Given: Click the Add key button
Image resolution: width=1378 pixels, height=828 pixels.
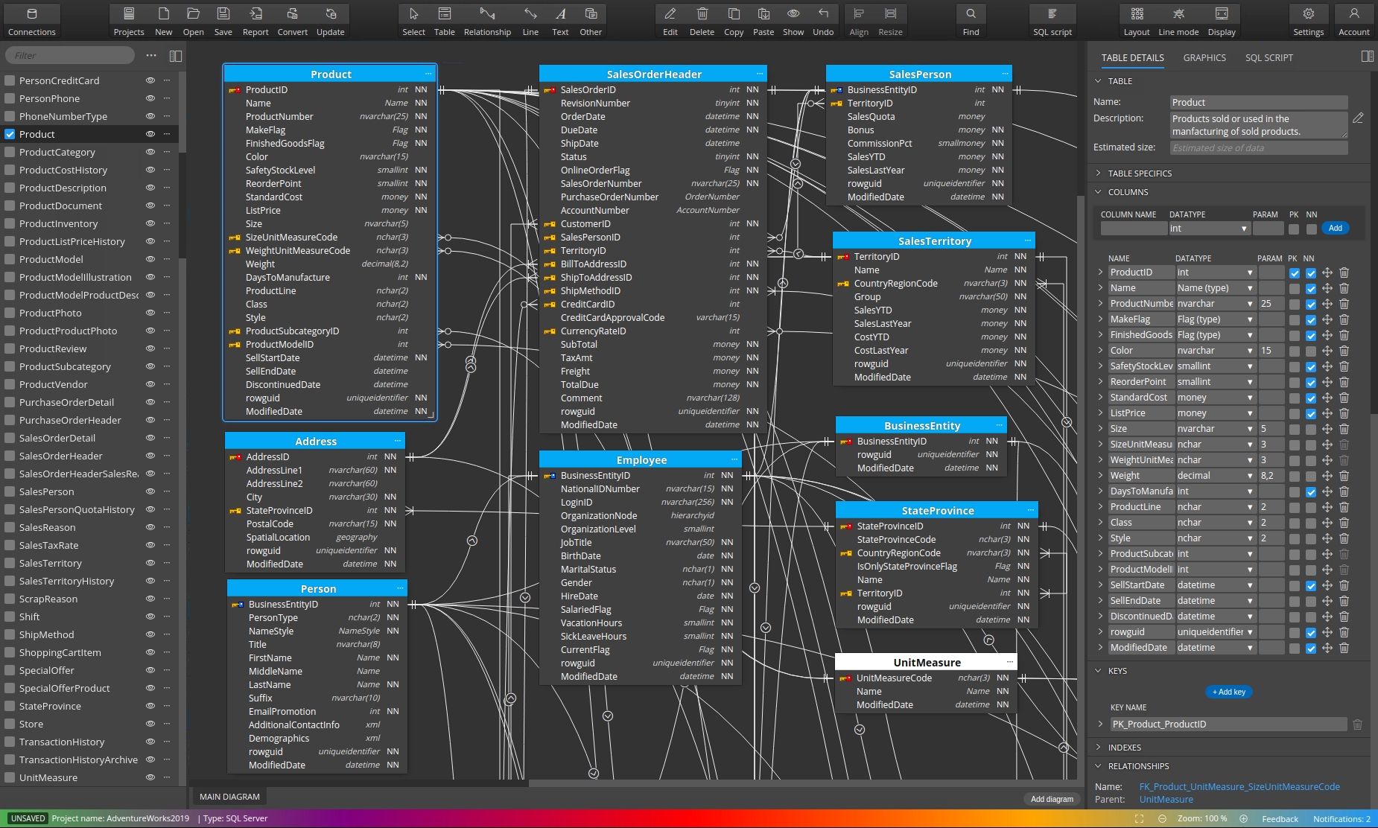Looking at the screenshot, I should coord(1228,692).
